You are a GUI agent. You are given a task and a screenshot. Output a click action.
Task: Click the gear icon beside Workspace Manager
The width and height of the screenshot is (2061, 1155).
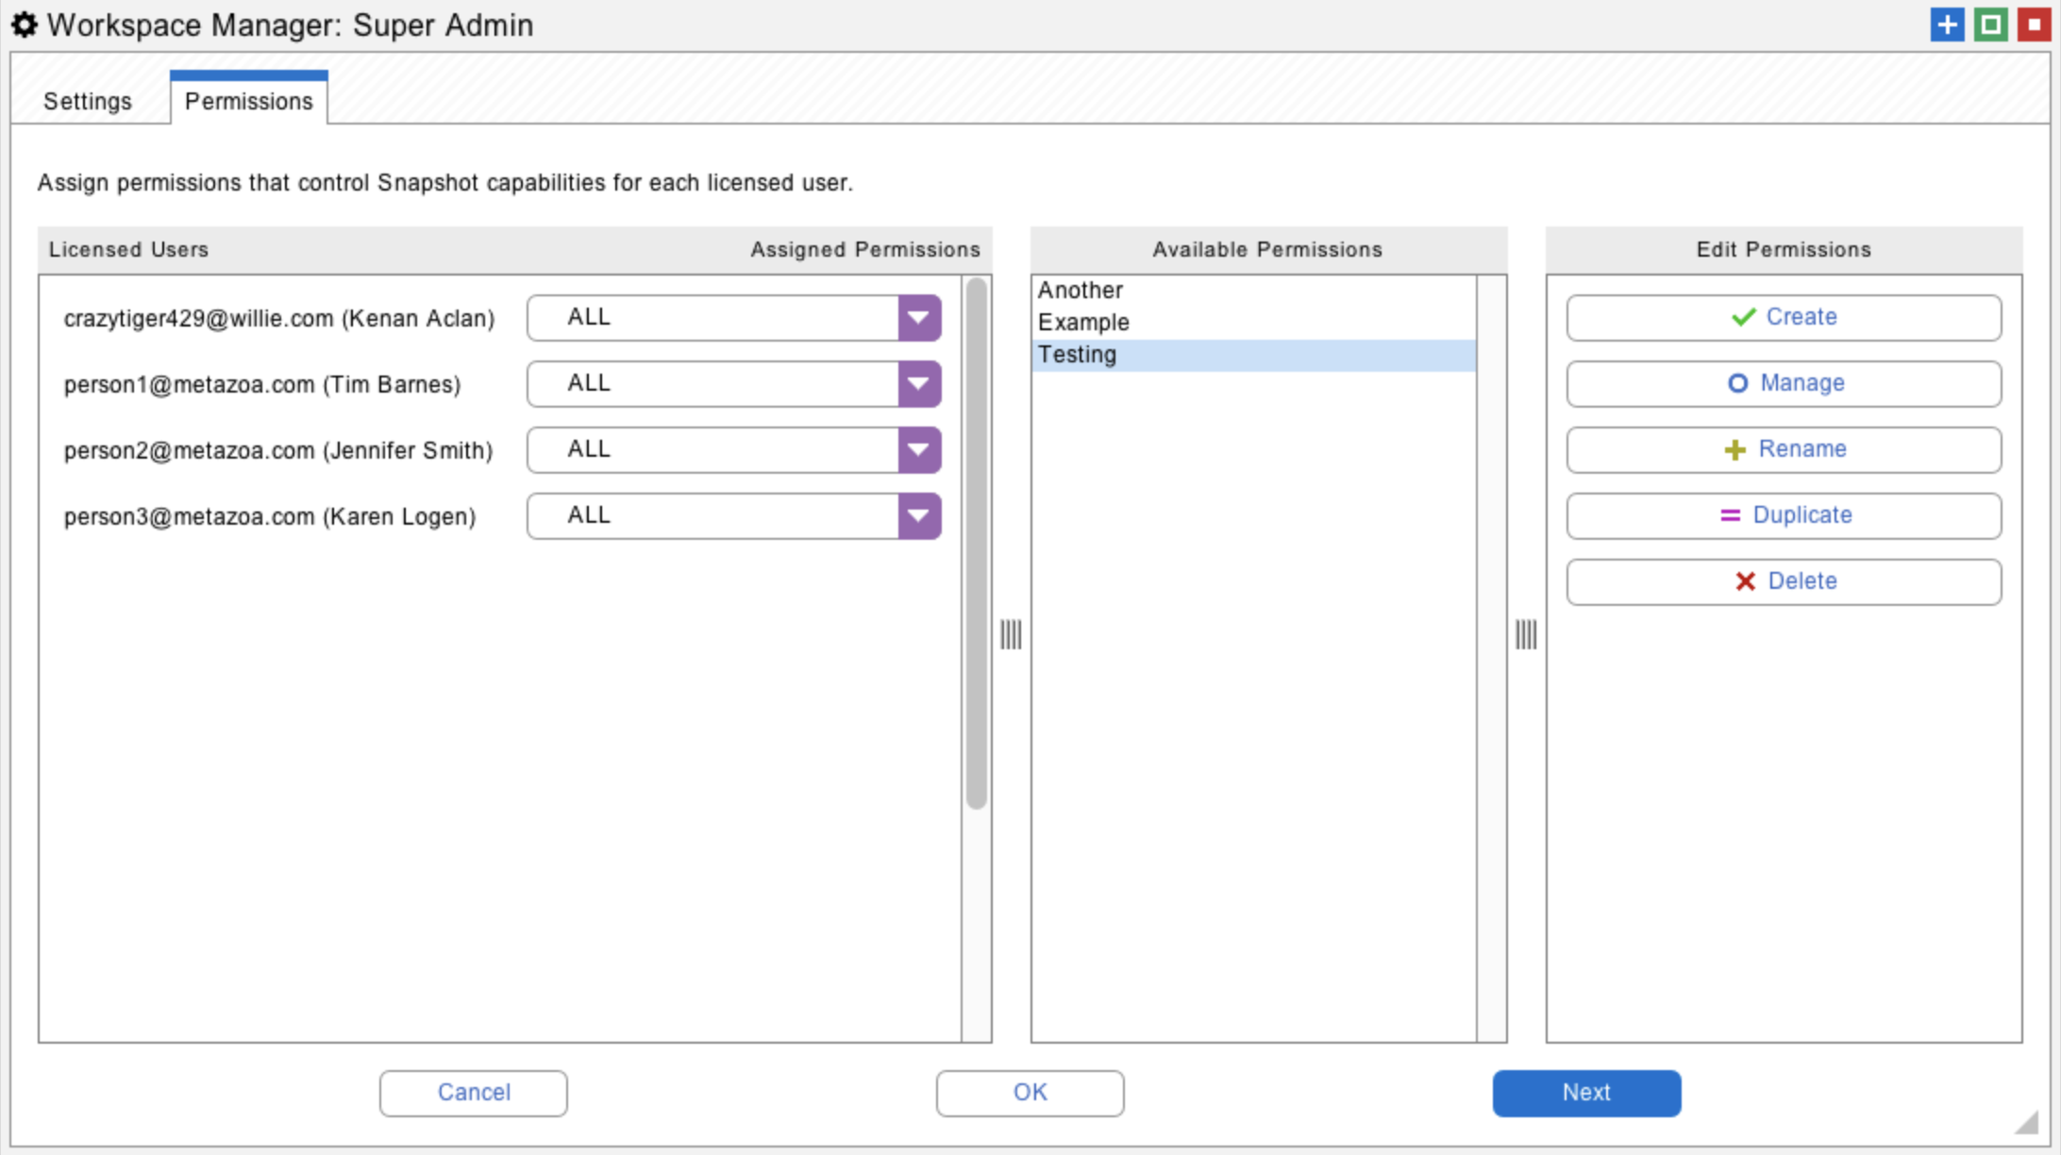pyautogui.click(x=25, y=25)
